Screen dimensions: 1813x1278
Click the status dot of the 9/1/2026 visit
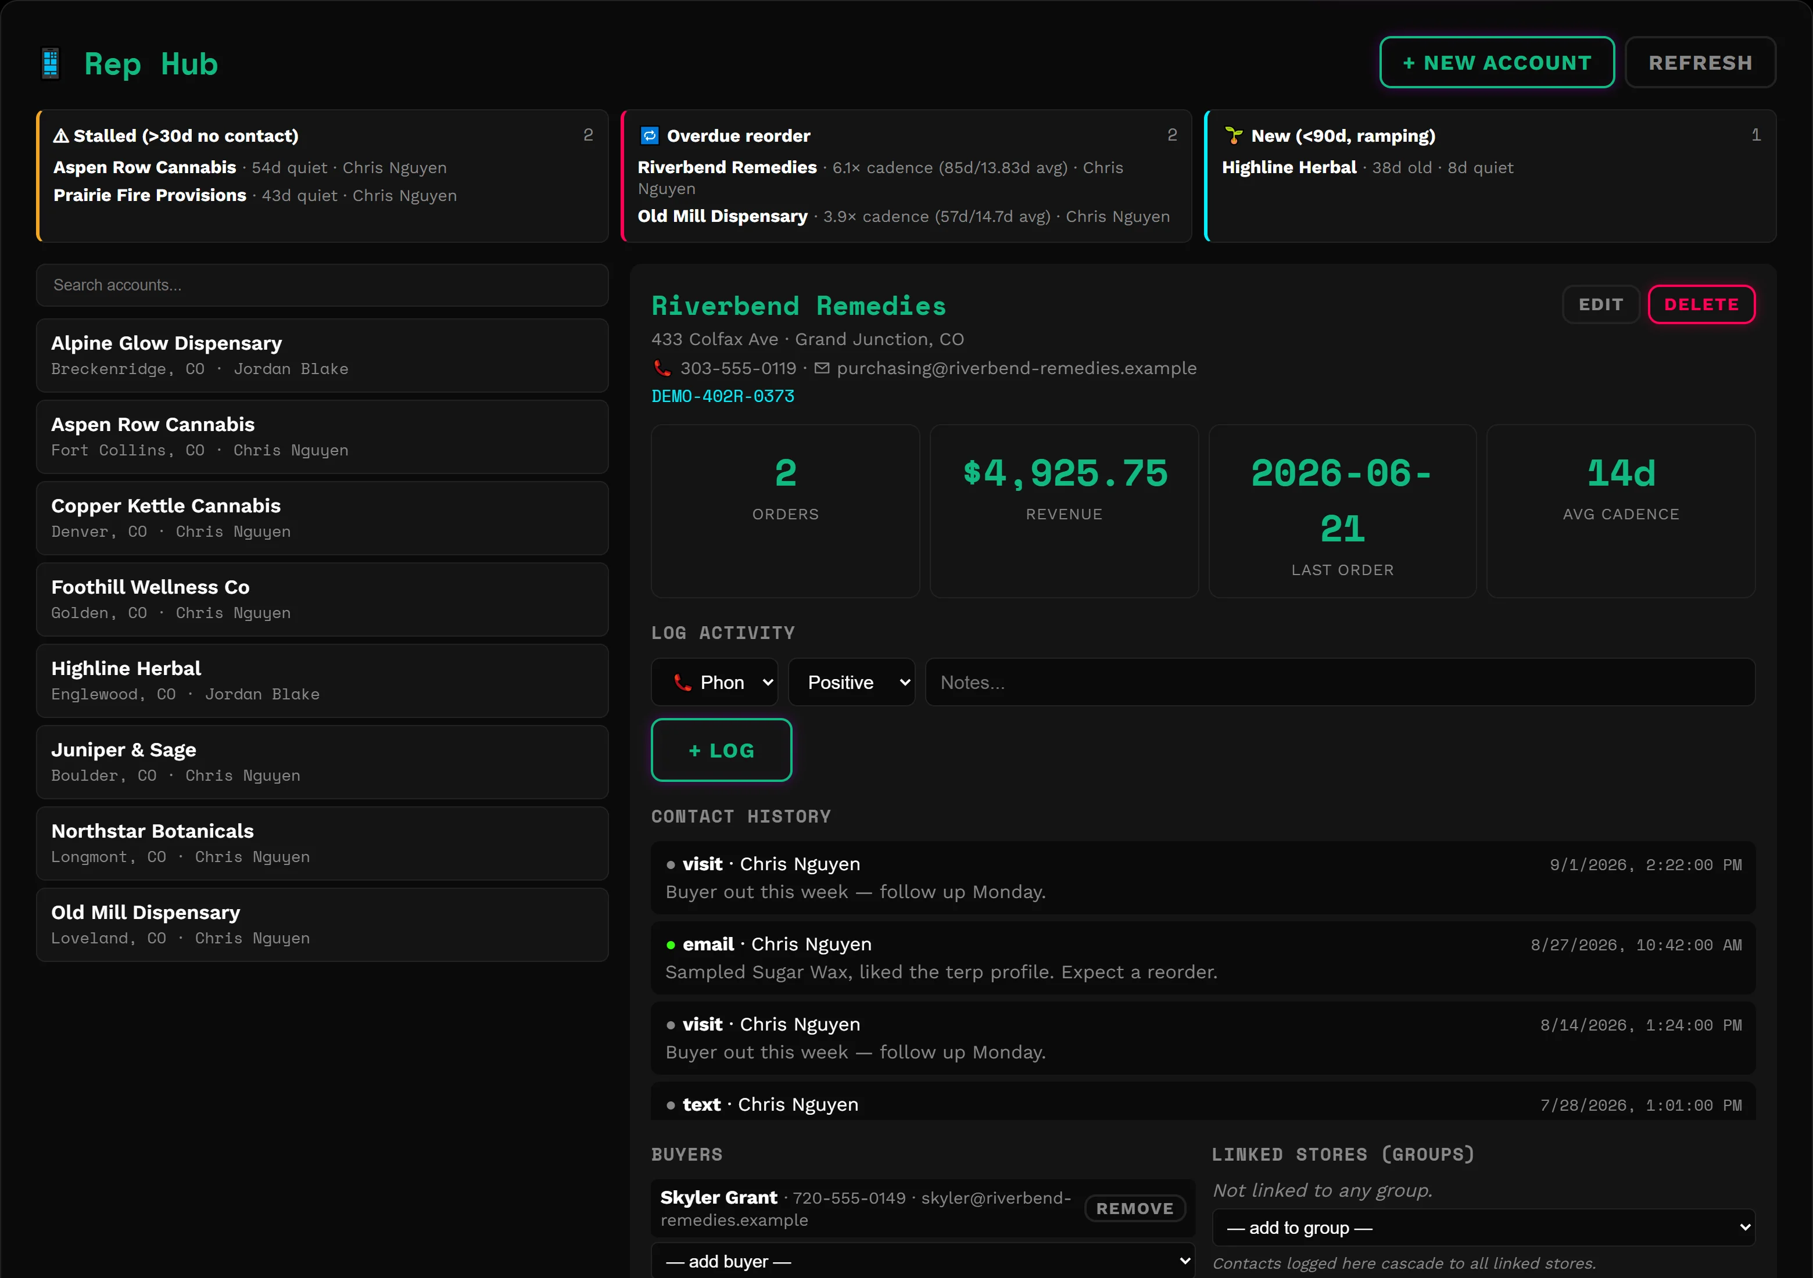pyautogui.click(x=671, y=865)
